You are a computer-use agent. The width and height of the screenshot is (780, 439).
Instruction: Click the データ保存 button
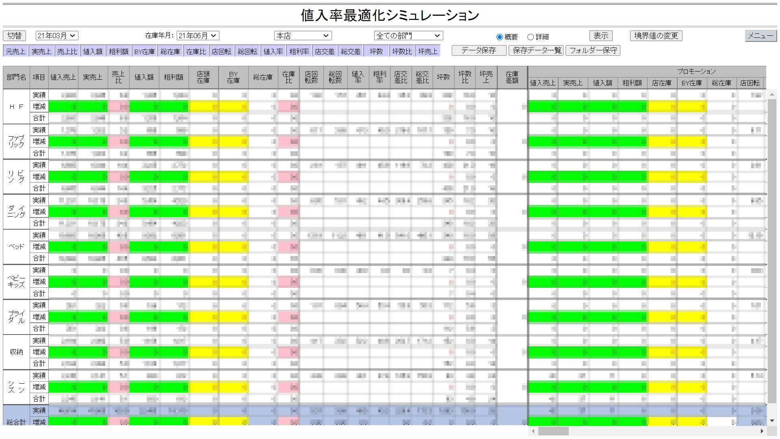[479, 50]
